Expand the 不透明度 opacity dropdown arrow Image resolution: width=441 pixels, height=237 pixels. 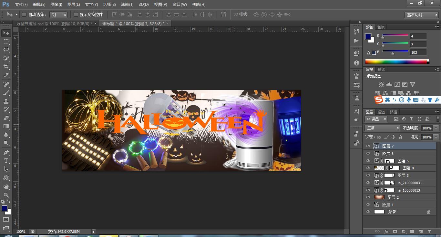click(436, 128)
